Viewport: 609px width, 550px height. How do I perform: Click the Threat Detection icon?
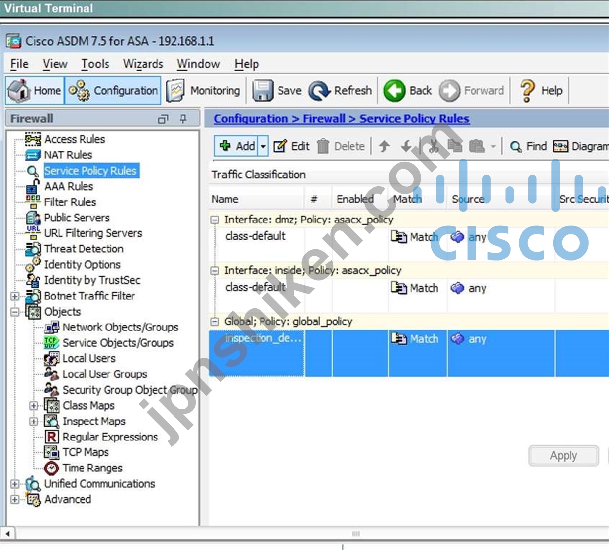coord(33,249)
